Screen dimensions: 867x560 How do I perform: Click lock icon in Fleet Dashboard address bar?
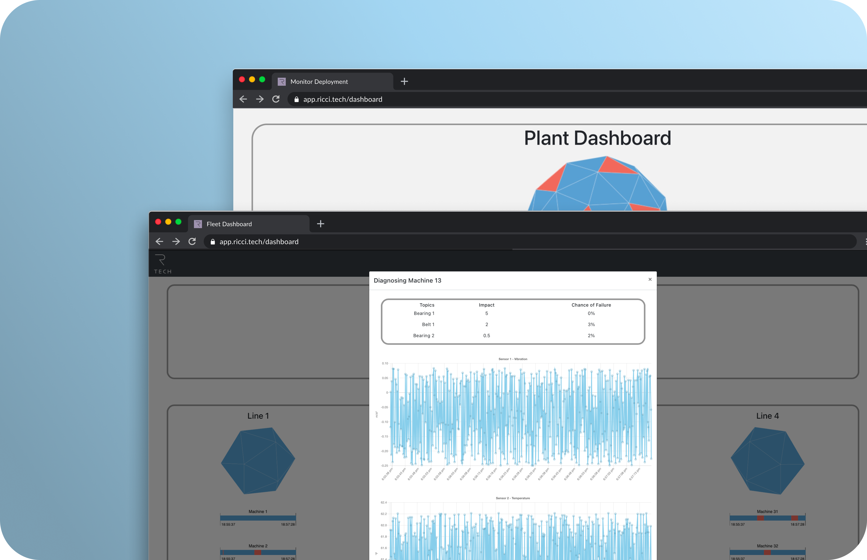pyautogui.click(x=213, y=242)
